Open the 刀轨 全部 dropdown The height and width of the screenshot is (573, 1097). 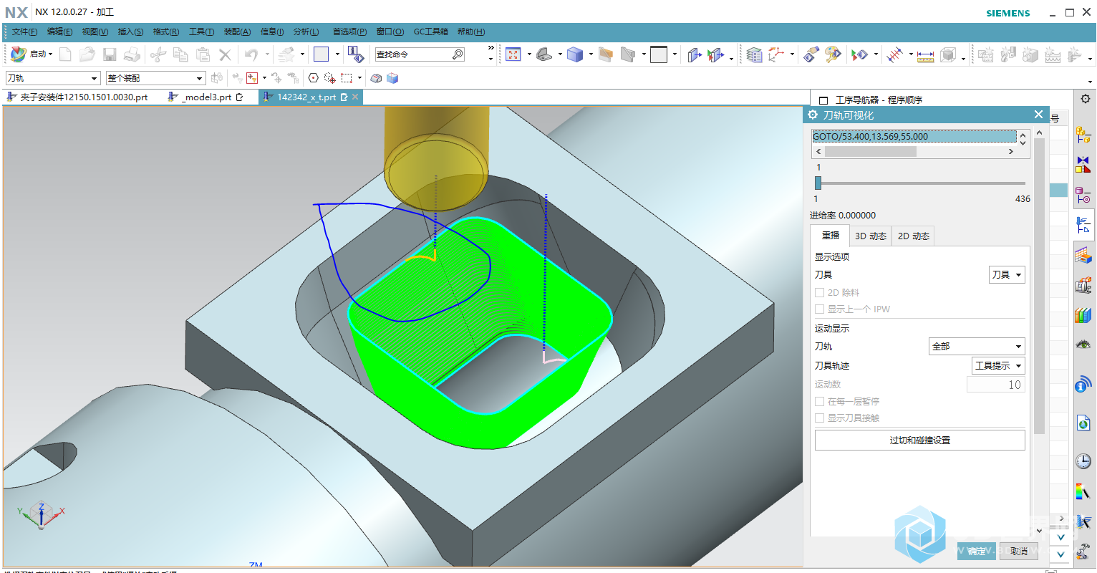[977, 346]
